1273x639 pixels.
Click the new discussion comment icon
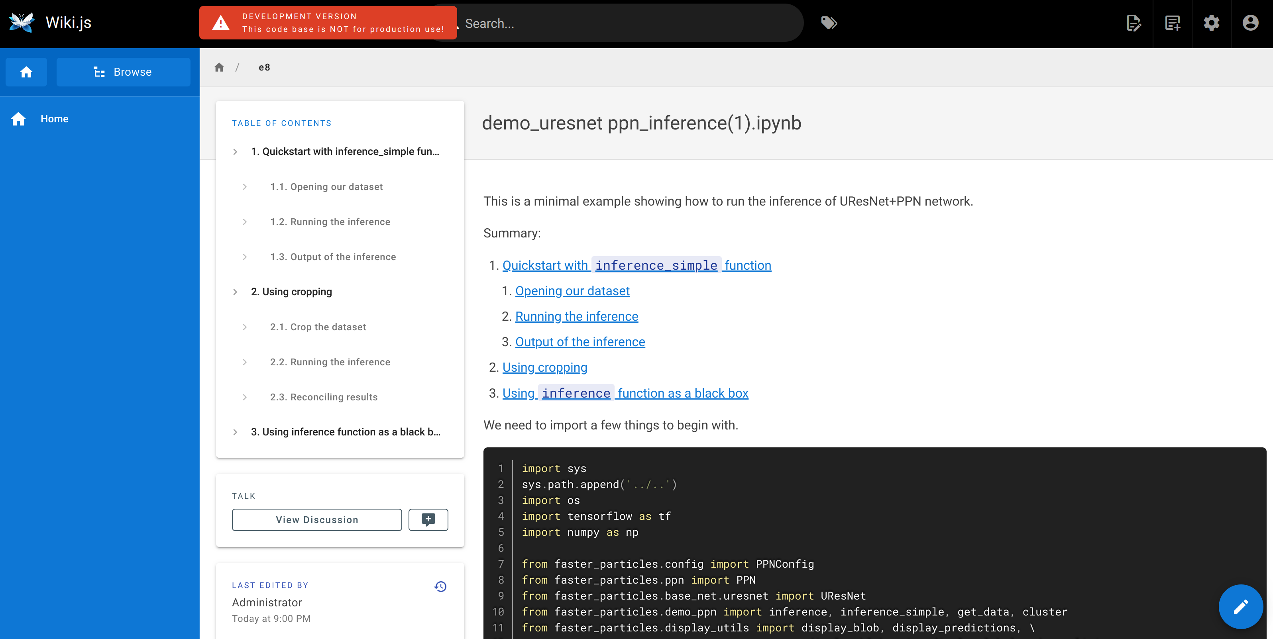pos(428,519)
